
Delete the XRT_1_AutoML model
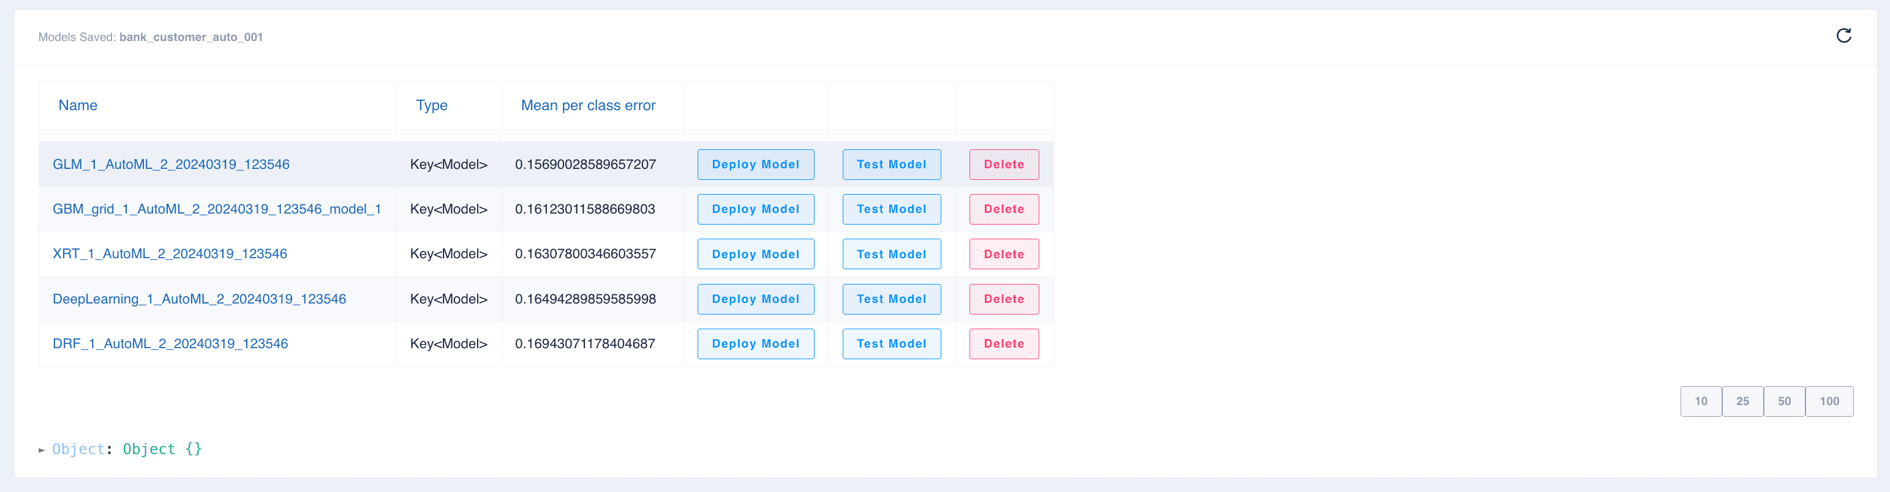click(1003, 254)
